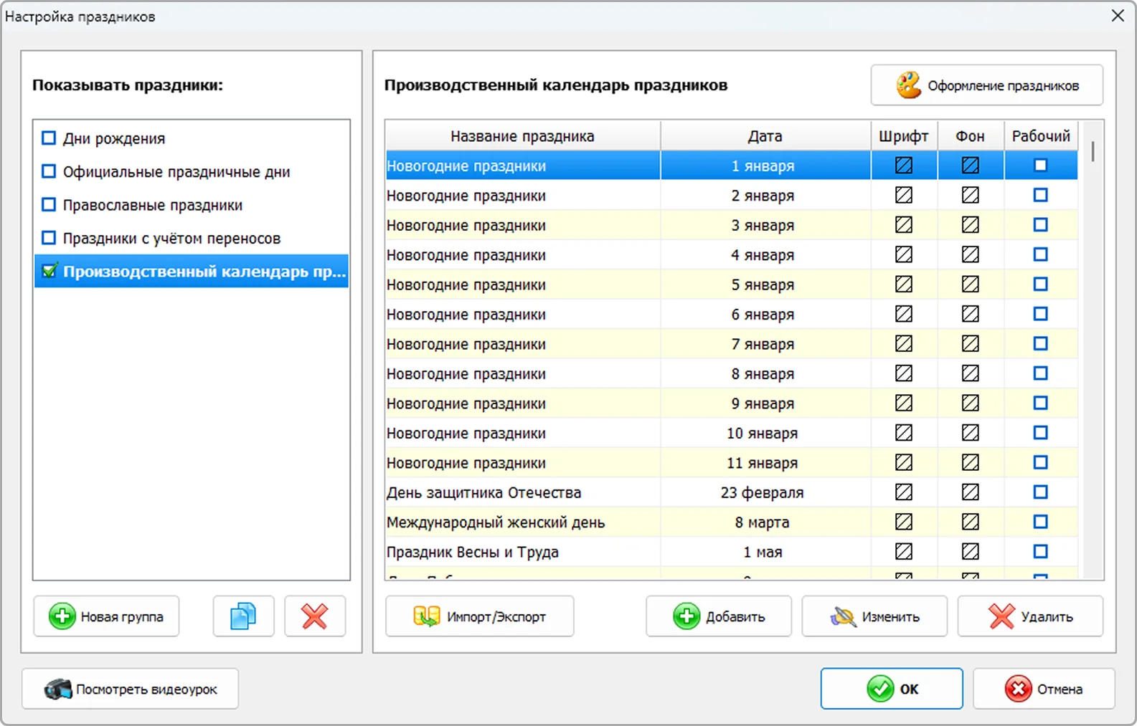The image size is (1137, 726).
Task: Confirm settings with the OK button
Action: pyautogui.click(x=891, y=689)
